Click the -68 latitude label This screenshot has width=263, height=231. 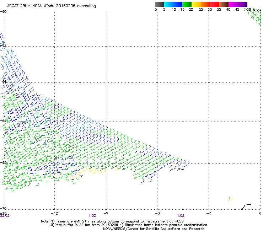pyautogui.click(x=3, y=162)
